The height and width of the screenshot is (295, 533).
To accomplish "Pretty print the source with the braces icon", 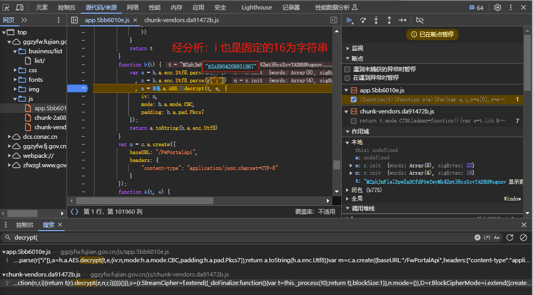I will click(74, 212).
